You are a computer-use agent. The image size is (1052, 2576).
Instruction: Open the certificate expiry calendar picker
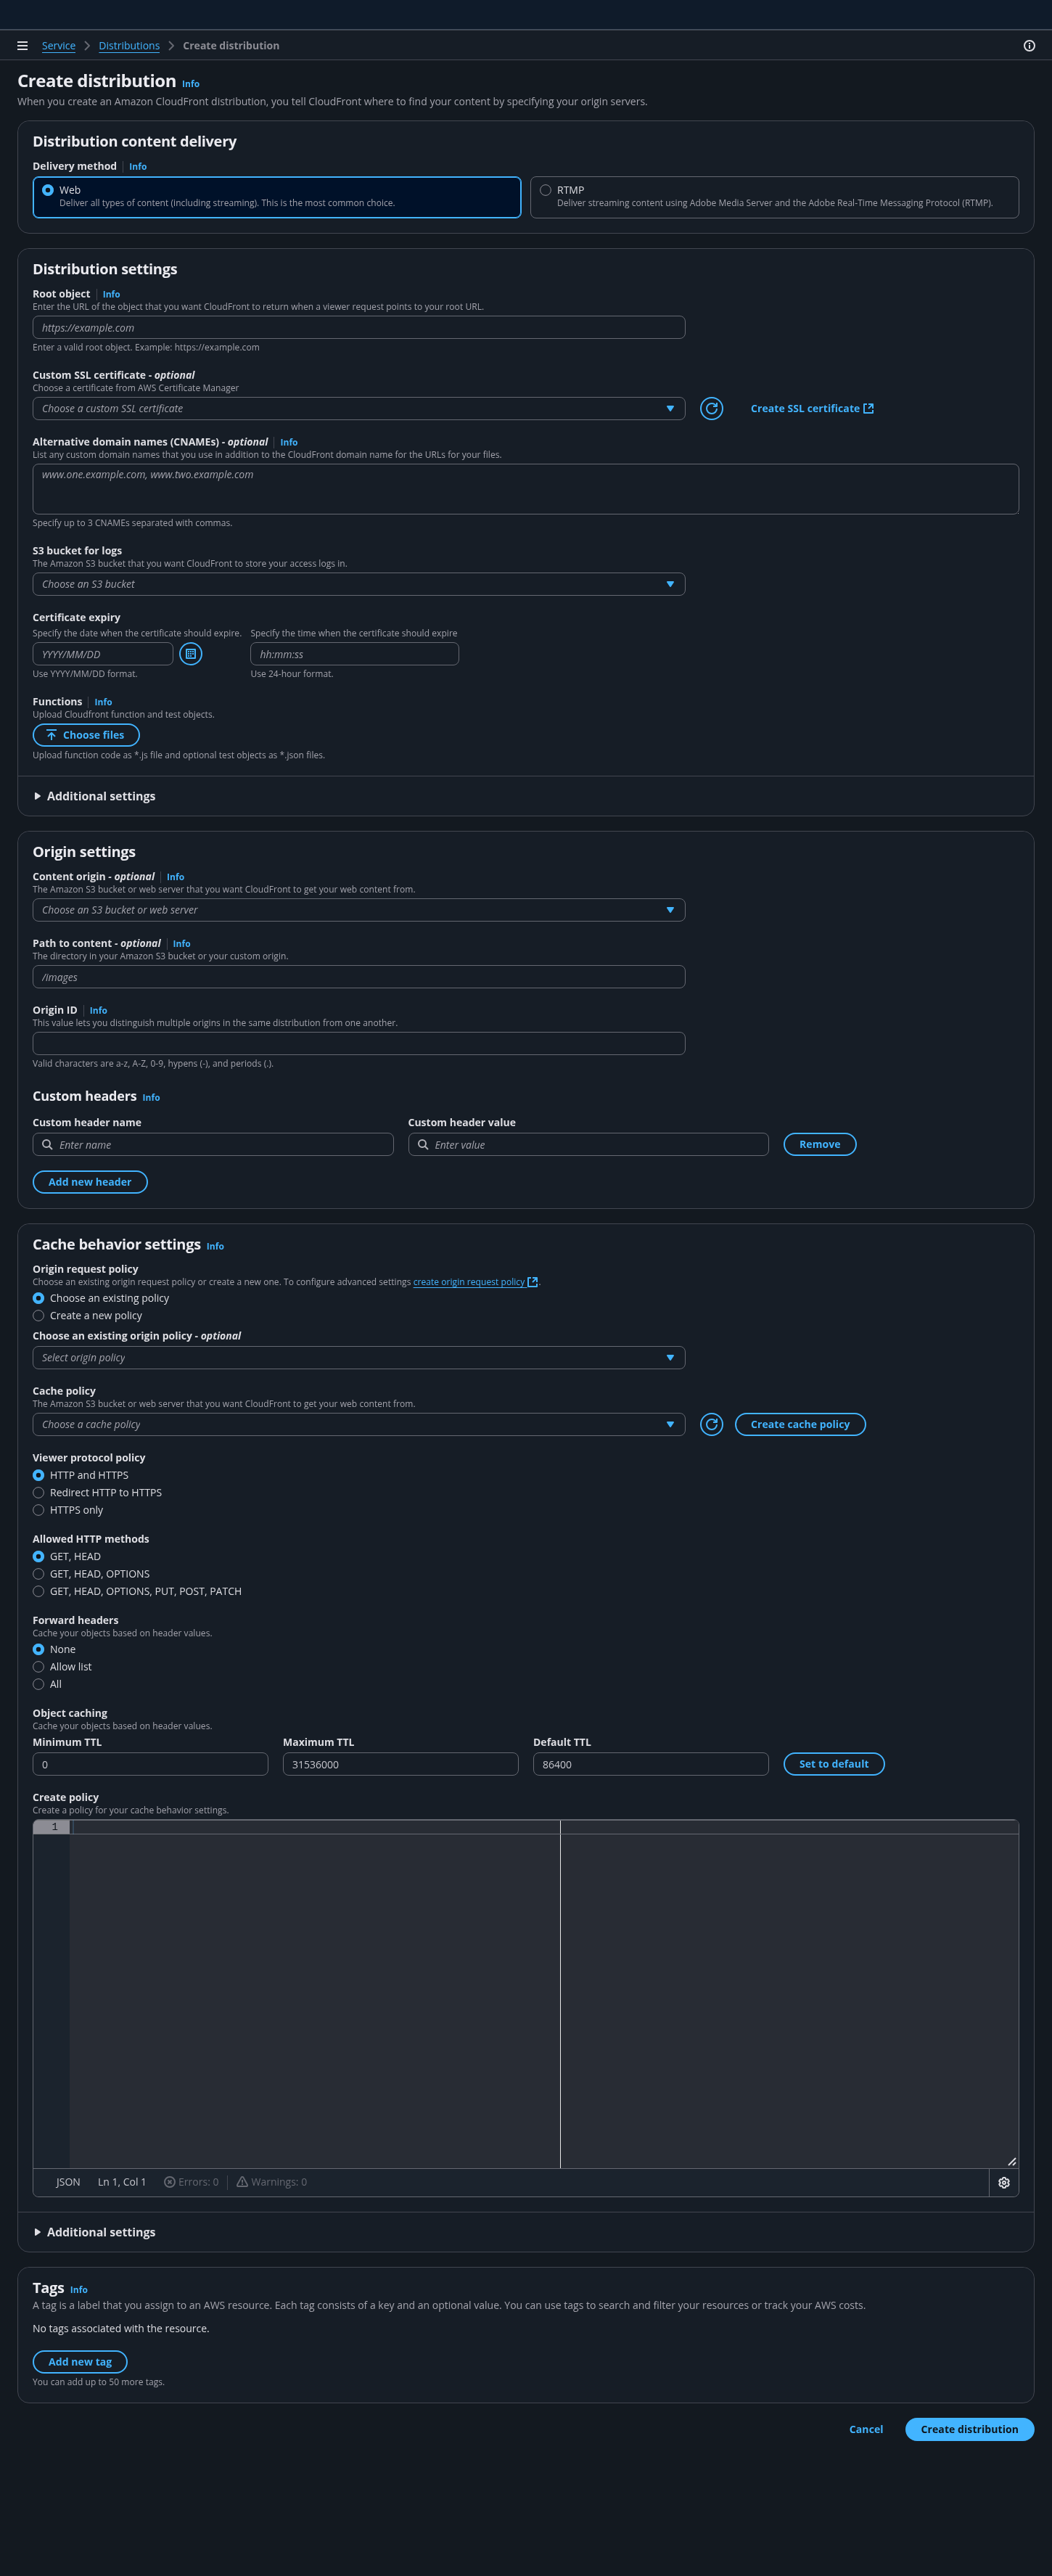(190, 654)
